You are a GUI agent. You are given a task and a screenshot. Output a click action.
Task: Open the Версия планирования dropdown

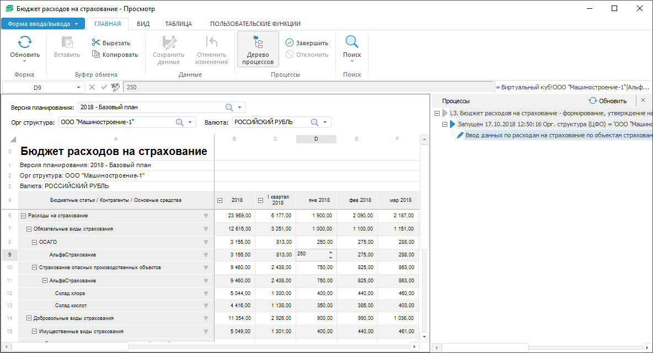pyautogui.click(x=240, y=107)
